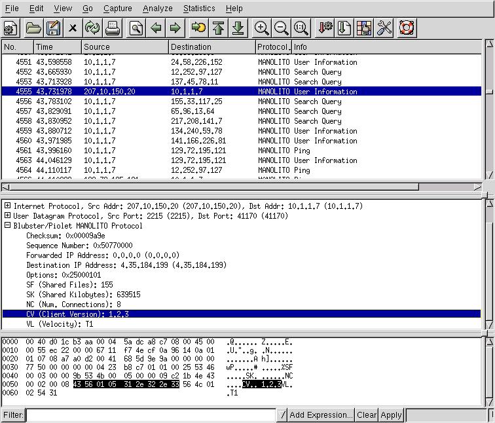The image size is (495, 423).
Task: Open the colorize packets dialog icon
Action: click(364, 28)
